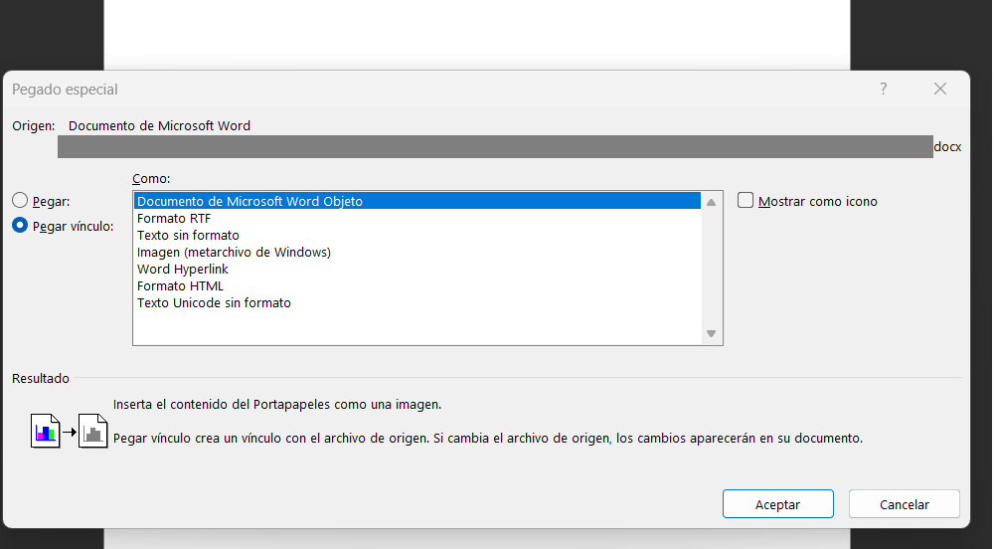Select the Pegar vínculo radio button

20,226
